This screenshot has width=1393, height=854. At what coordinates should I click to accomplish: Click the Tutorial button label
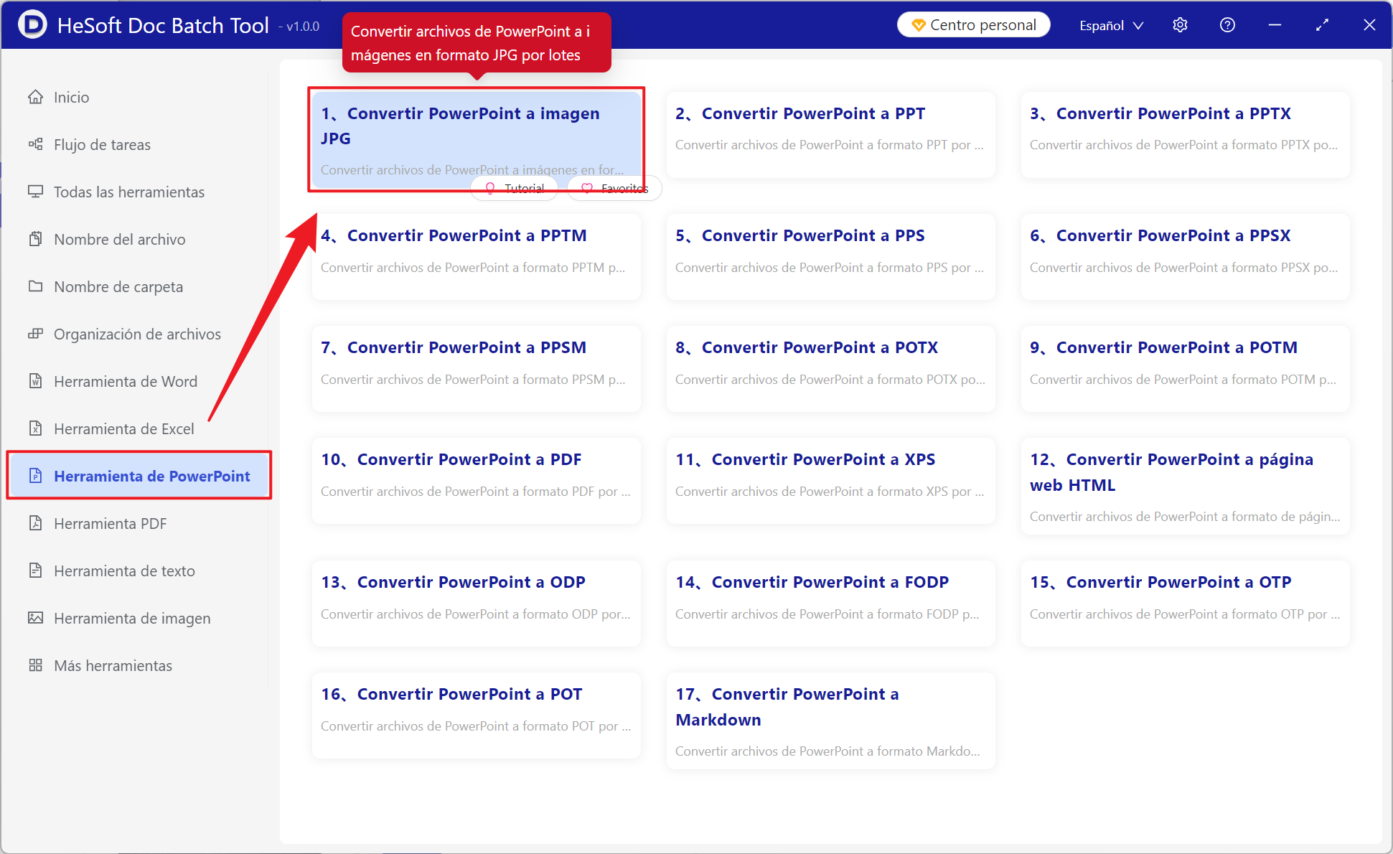click(x=525, y=188)
